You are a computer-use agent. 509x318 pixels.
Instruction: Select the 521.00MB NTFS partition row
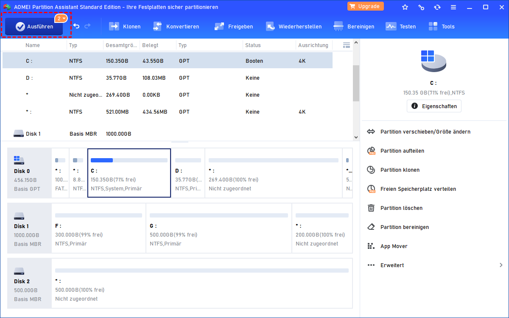tap(168, 112)
